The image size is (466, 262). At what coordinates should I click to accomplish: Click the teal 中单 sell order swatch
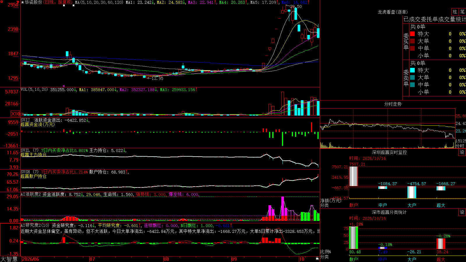tap(412, 85)
